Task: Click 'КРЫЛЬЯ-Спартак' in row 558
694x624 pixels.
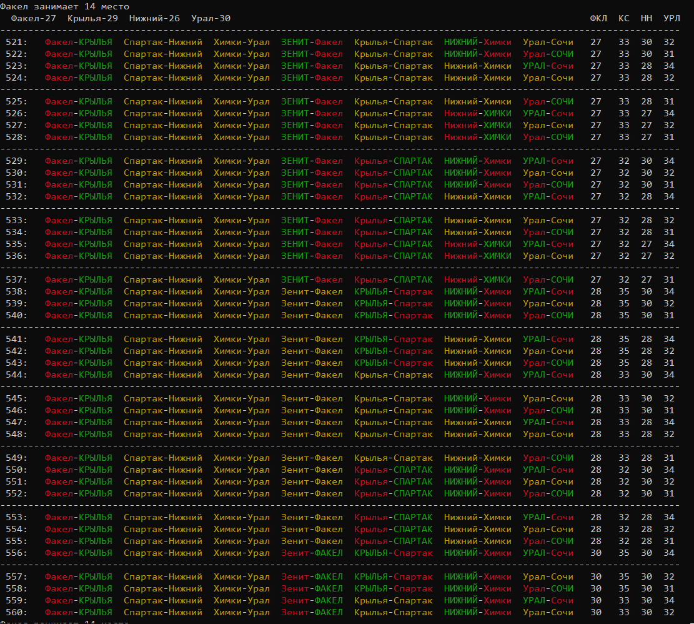Action: point(394,589)
